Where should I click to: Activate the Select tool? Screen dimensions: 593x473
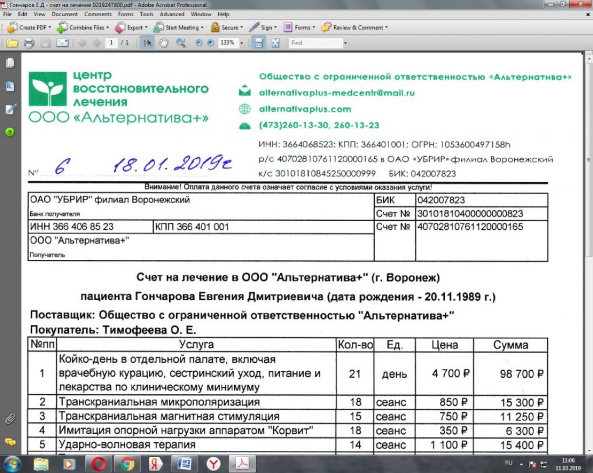[147, 43]
